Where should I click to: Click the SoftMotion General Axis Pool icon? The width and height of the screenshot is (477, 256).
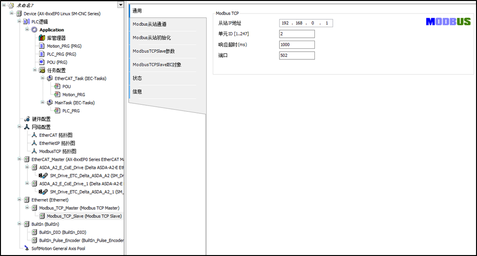pyautogui.click(x=26, y=248)
